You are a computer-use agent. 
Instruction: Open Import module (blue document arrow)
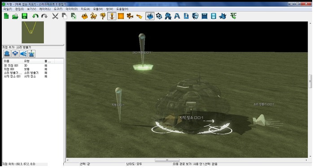click(186, 16)
